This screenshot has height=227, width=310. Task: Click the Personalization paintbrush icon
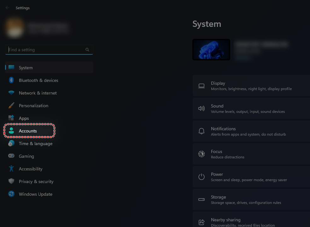[x=11, y=106]
